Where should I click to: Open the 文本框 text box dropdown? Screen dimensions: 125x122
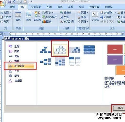[95, 18]
